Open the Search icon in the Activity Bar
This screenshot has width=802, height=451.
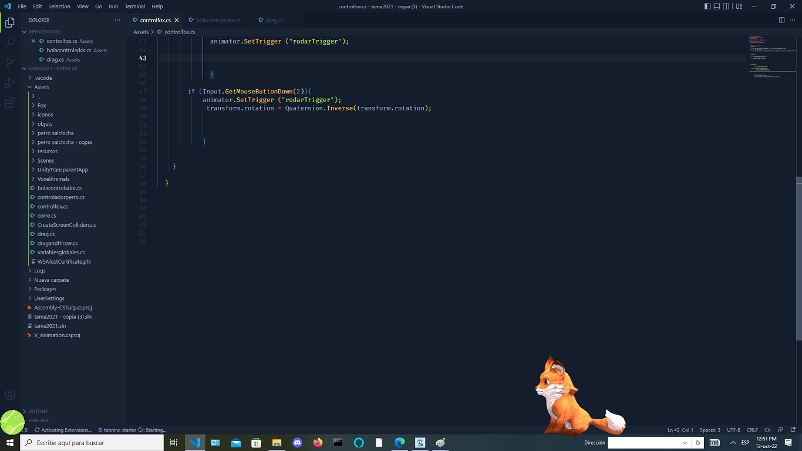[x=9, y=42]
